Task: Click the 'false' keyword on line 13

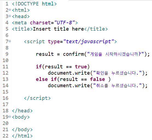Action: (97, 79)
